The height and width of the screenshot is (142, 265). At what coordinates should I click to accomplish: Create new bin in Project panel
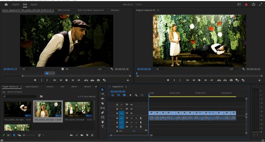point(82,135)
